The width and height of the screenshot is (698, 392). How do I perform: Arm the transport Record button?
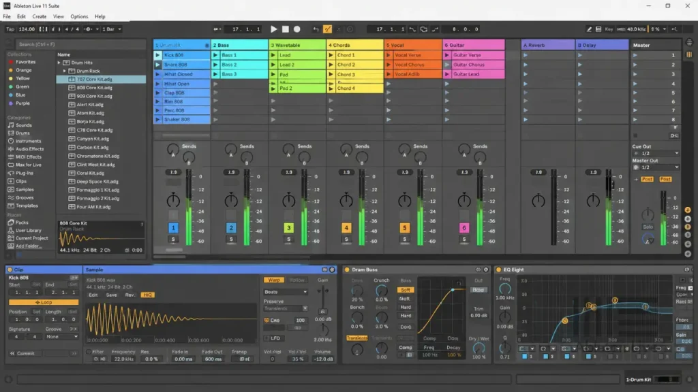tap(297, 29)
